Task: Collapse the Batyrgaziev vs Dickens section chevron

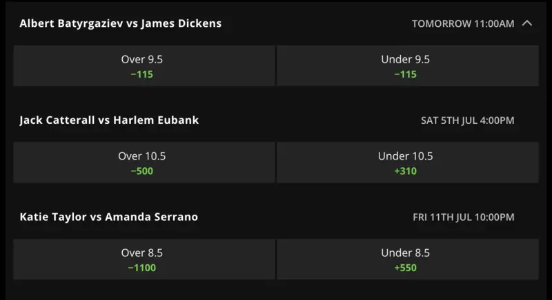Action: pyautogui.click(x=527, y=23)
